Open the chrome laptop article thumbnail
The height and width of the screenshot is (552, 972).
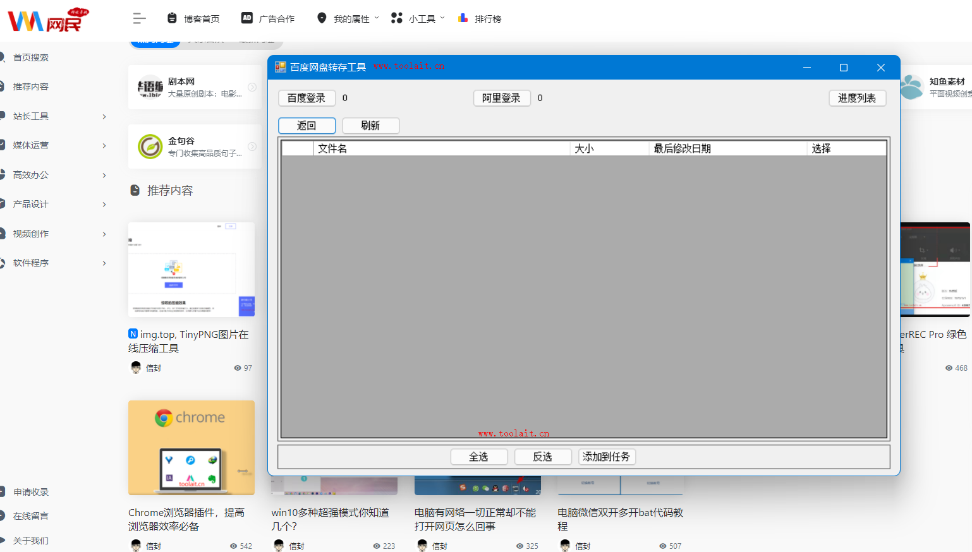(191, 448)
